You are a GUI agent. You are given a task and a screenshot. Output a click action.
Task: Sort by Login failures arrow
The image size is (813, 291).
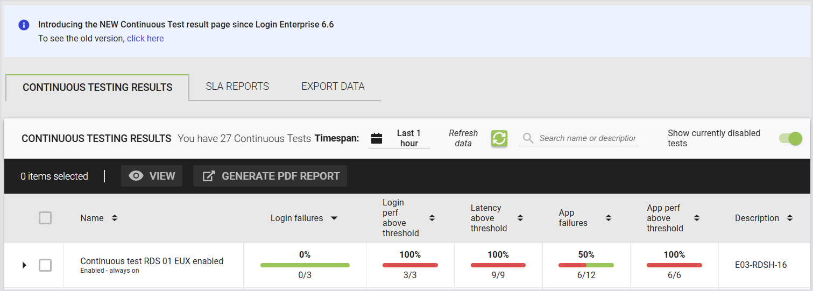(x=334, y=218)
